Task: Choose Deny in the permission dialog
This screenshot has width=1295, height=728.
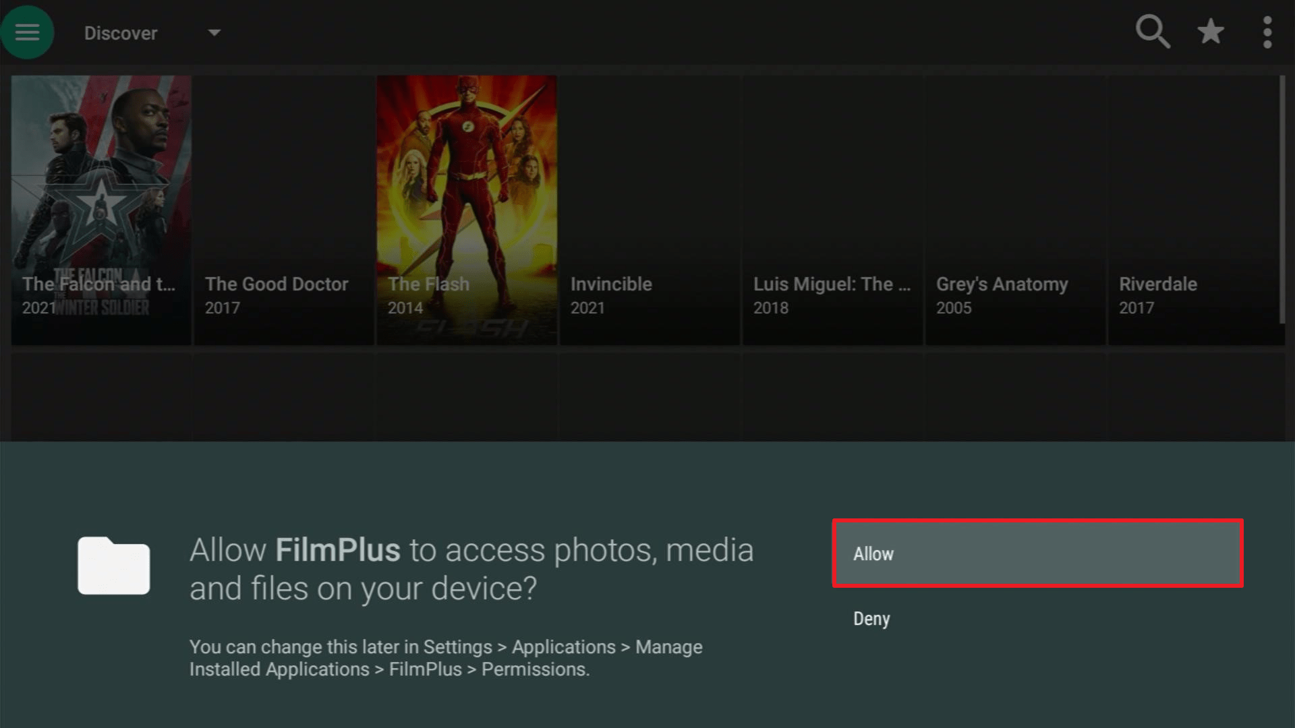Action: [x=1037, y=619]
